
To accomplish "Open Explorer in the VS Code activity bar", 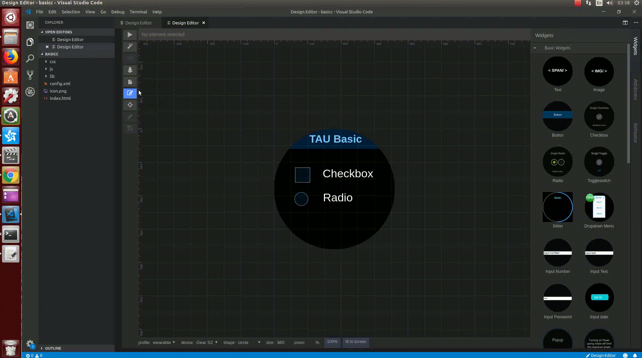I will [30, 42].
